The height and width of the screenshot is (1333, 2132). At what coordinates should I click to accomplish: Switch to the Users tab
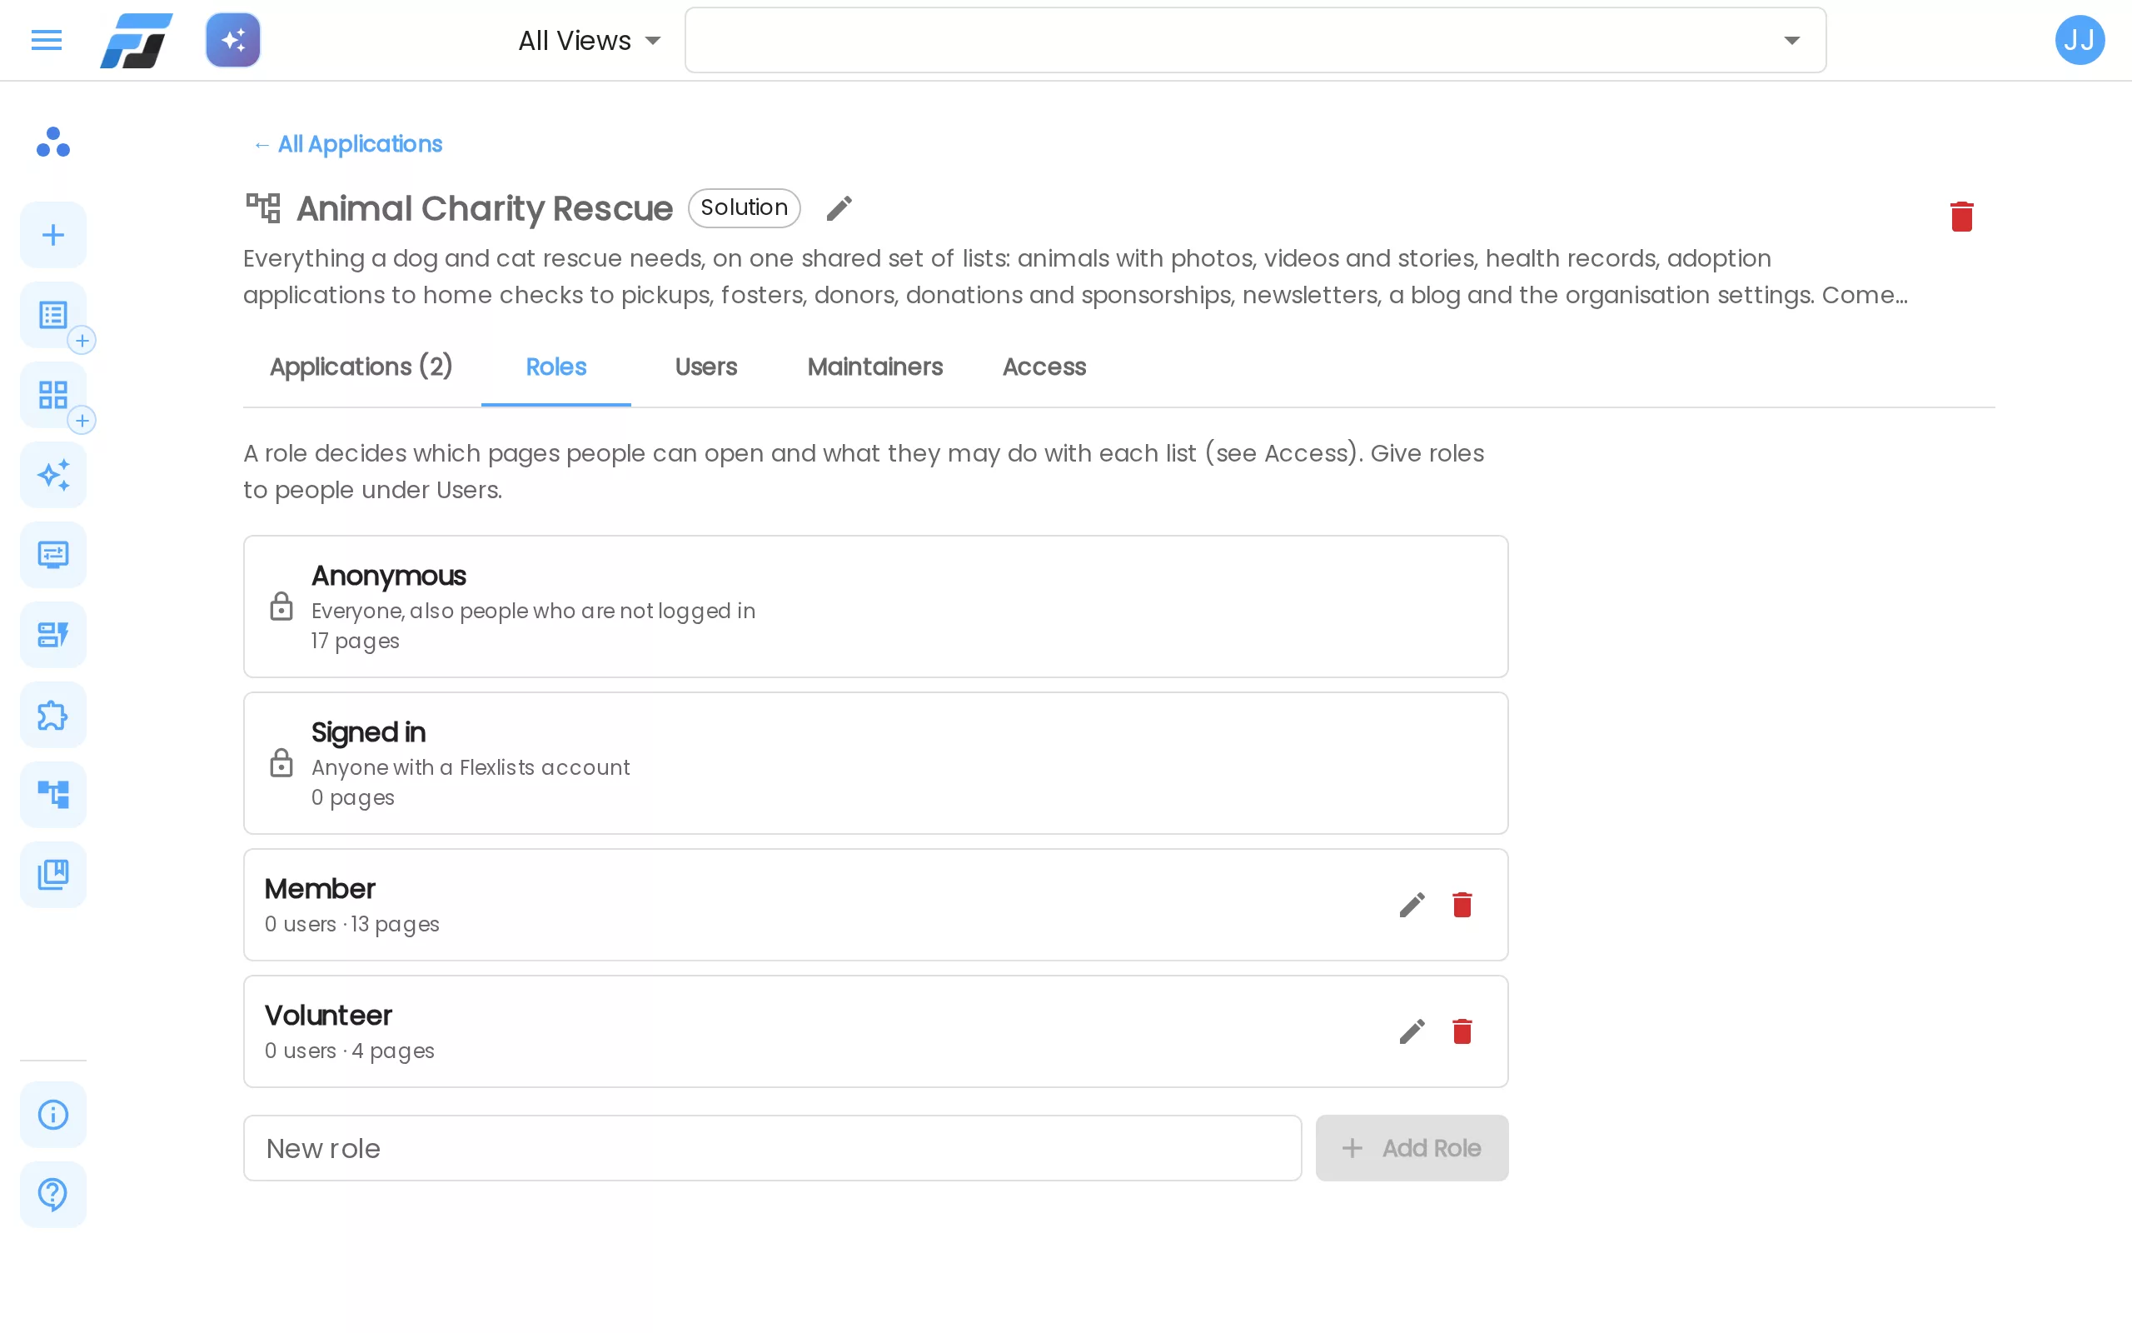(x=705, y=367)
